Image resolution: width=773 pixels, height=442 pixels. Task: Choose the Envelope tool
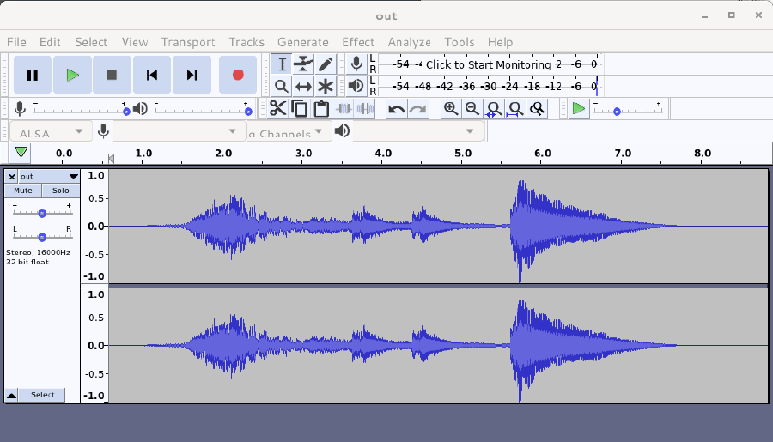tap(303, 64)
